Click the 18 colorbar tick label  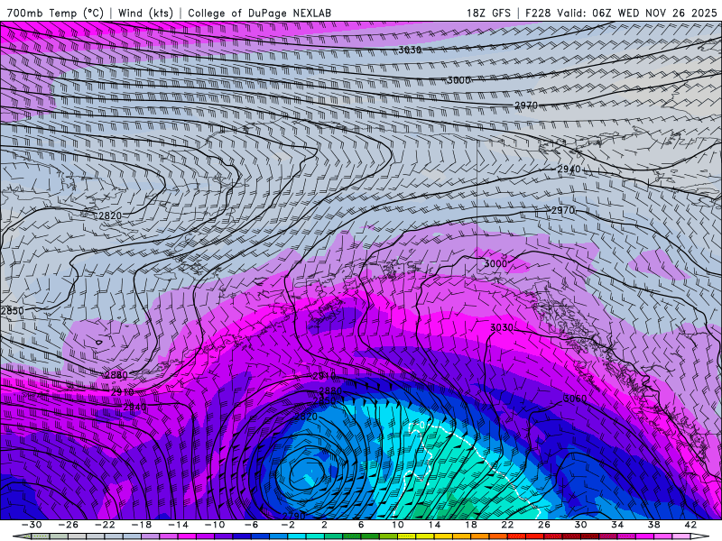470,525
